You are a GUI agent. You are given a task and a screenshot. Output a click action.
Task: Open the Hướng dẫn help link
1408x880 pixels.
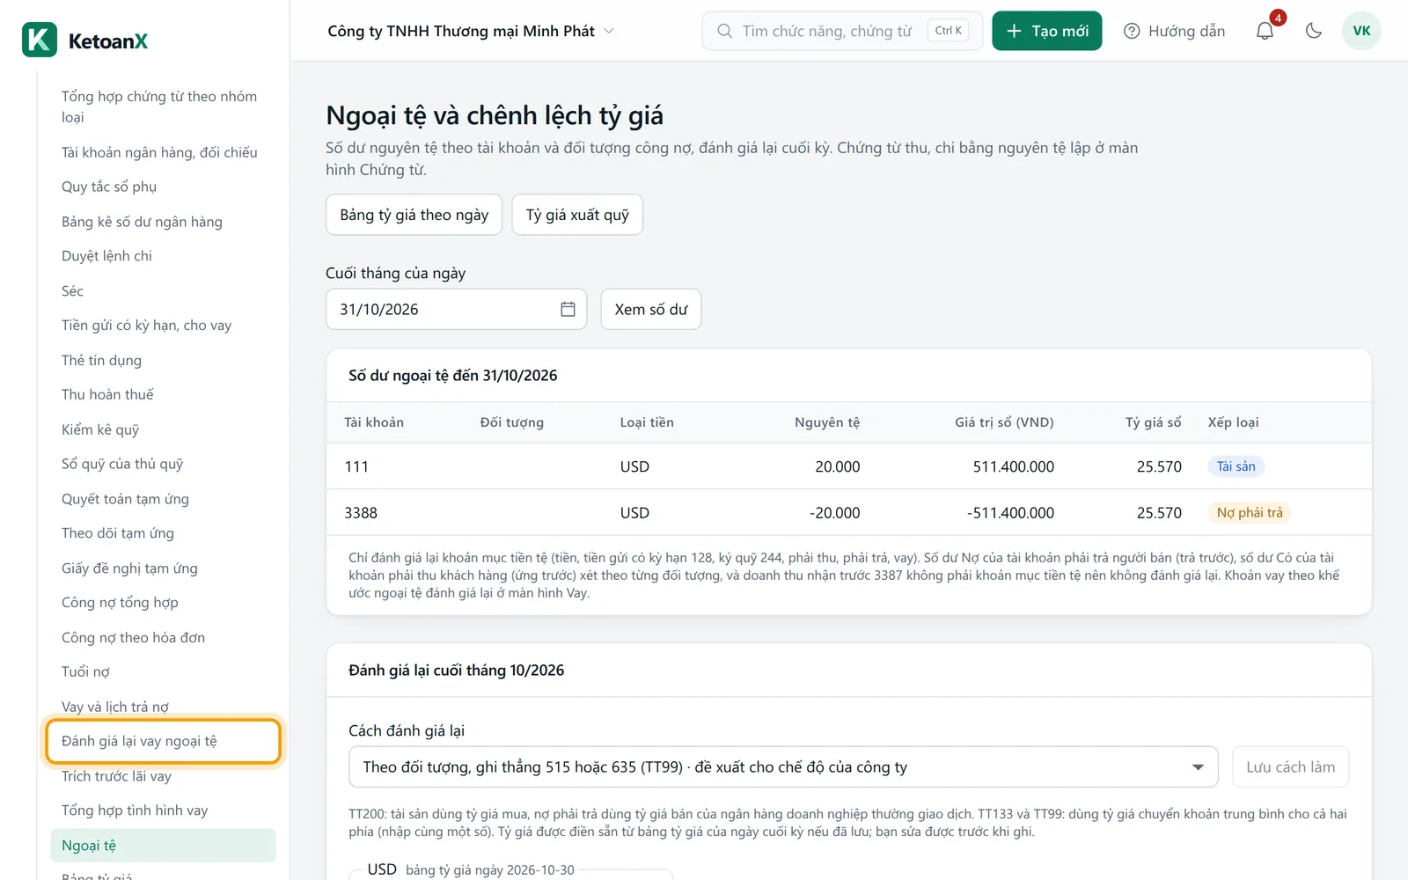click(x=1175, y=31)
